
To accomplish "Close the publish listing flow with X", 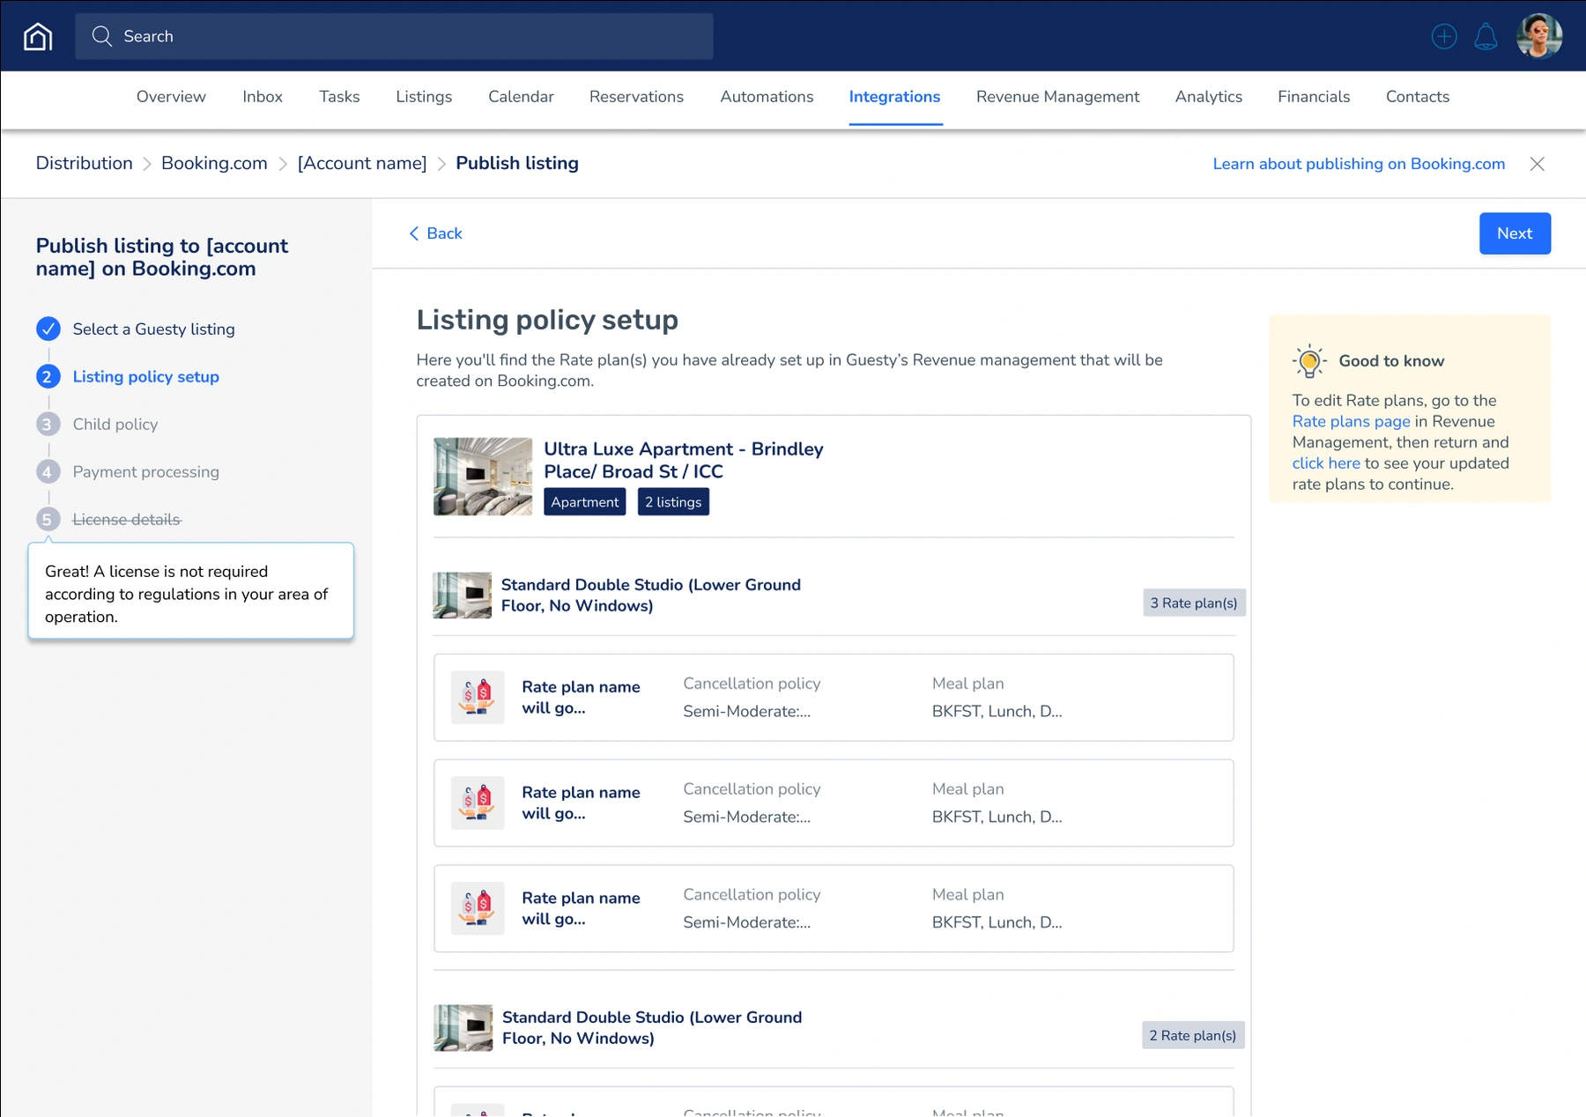I will coord(1538,164).
